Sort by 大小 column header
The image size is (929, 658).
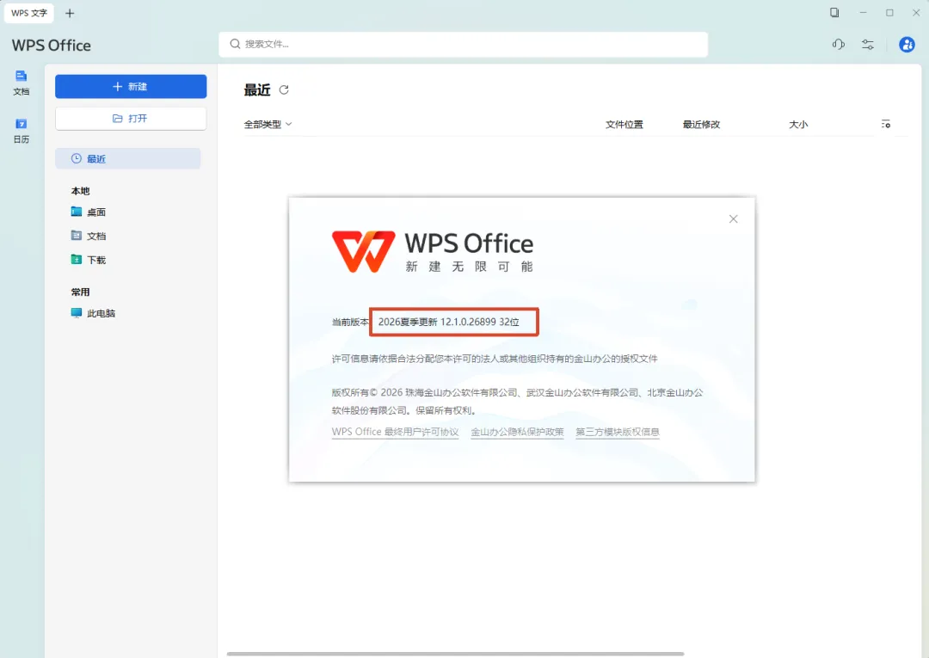(798, 125)
